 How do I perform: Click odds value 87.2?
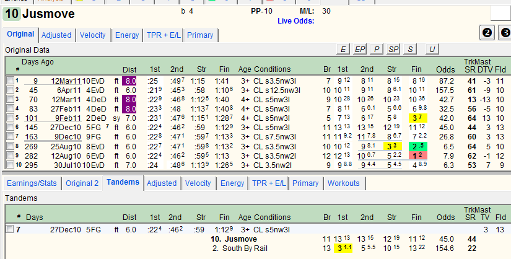pyautogui.click(x=447, y=81)
